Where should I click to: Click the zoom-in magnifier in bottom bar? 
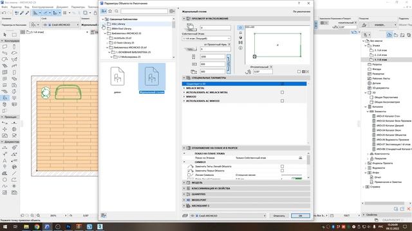[x=32, y=216]
